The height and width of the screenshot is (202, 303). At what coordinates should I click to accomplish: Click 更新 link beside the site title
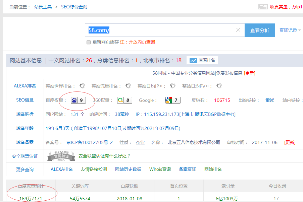coord(249,73)
